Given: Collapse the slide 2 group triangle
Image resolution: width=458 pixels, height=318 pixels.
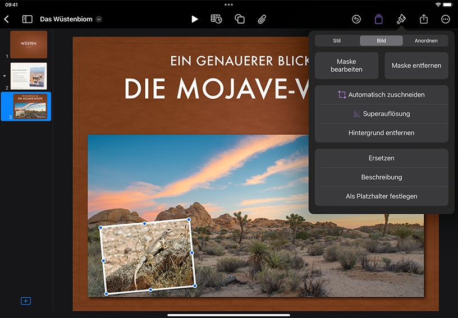Looking at the screenshot, I should pos(4,76).
